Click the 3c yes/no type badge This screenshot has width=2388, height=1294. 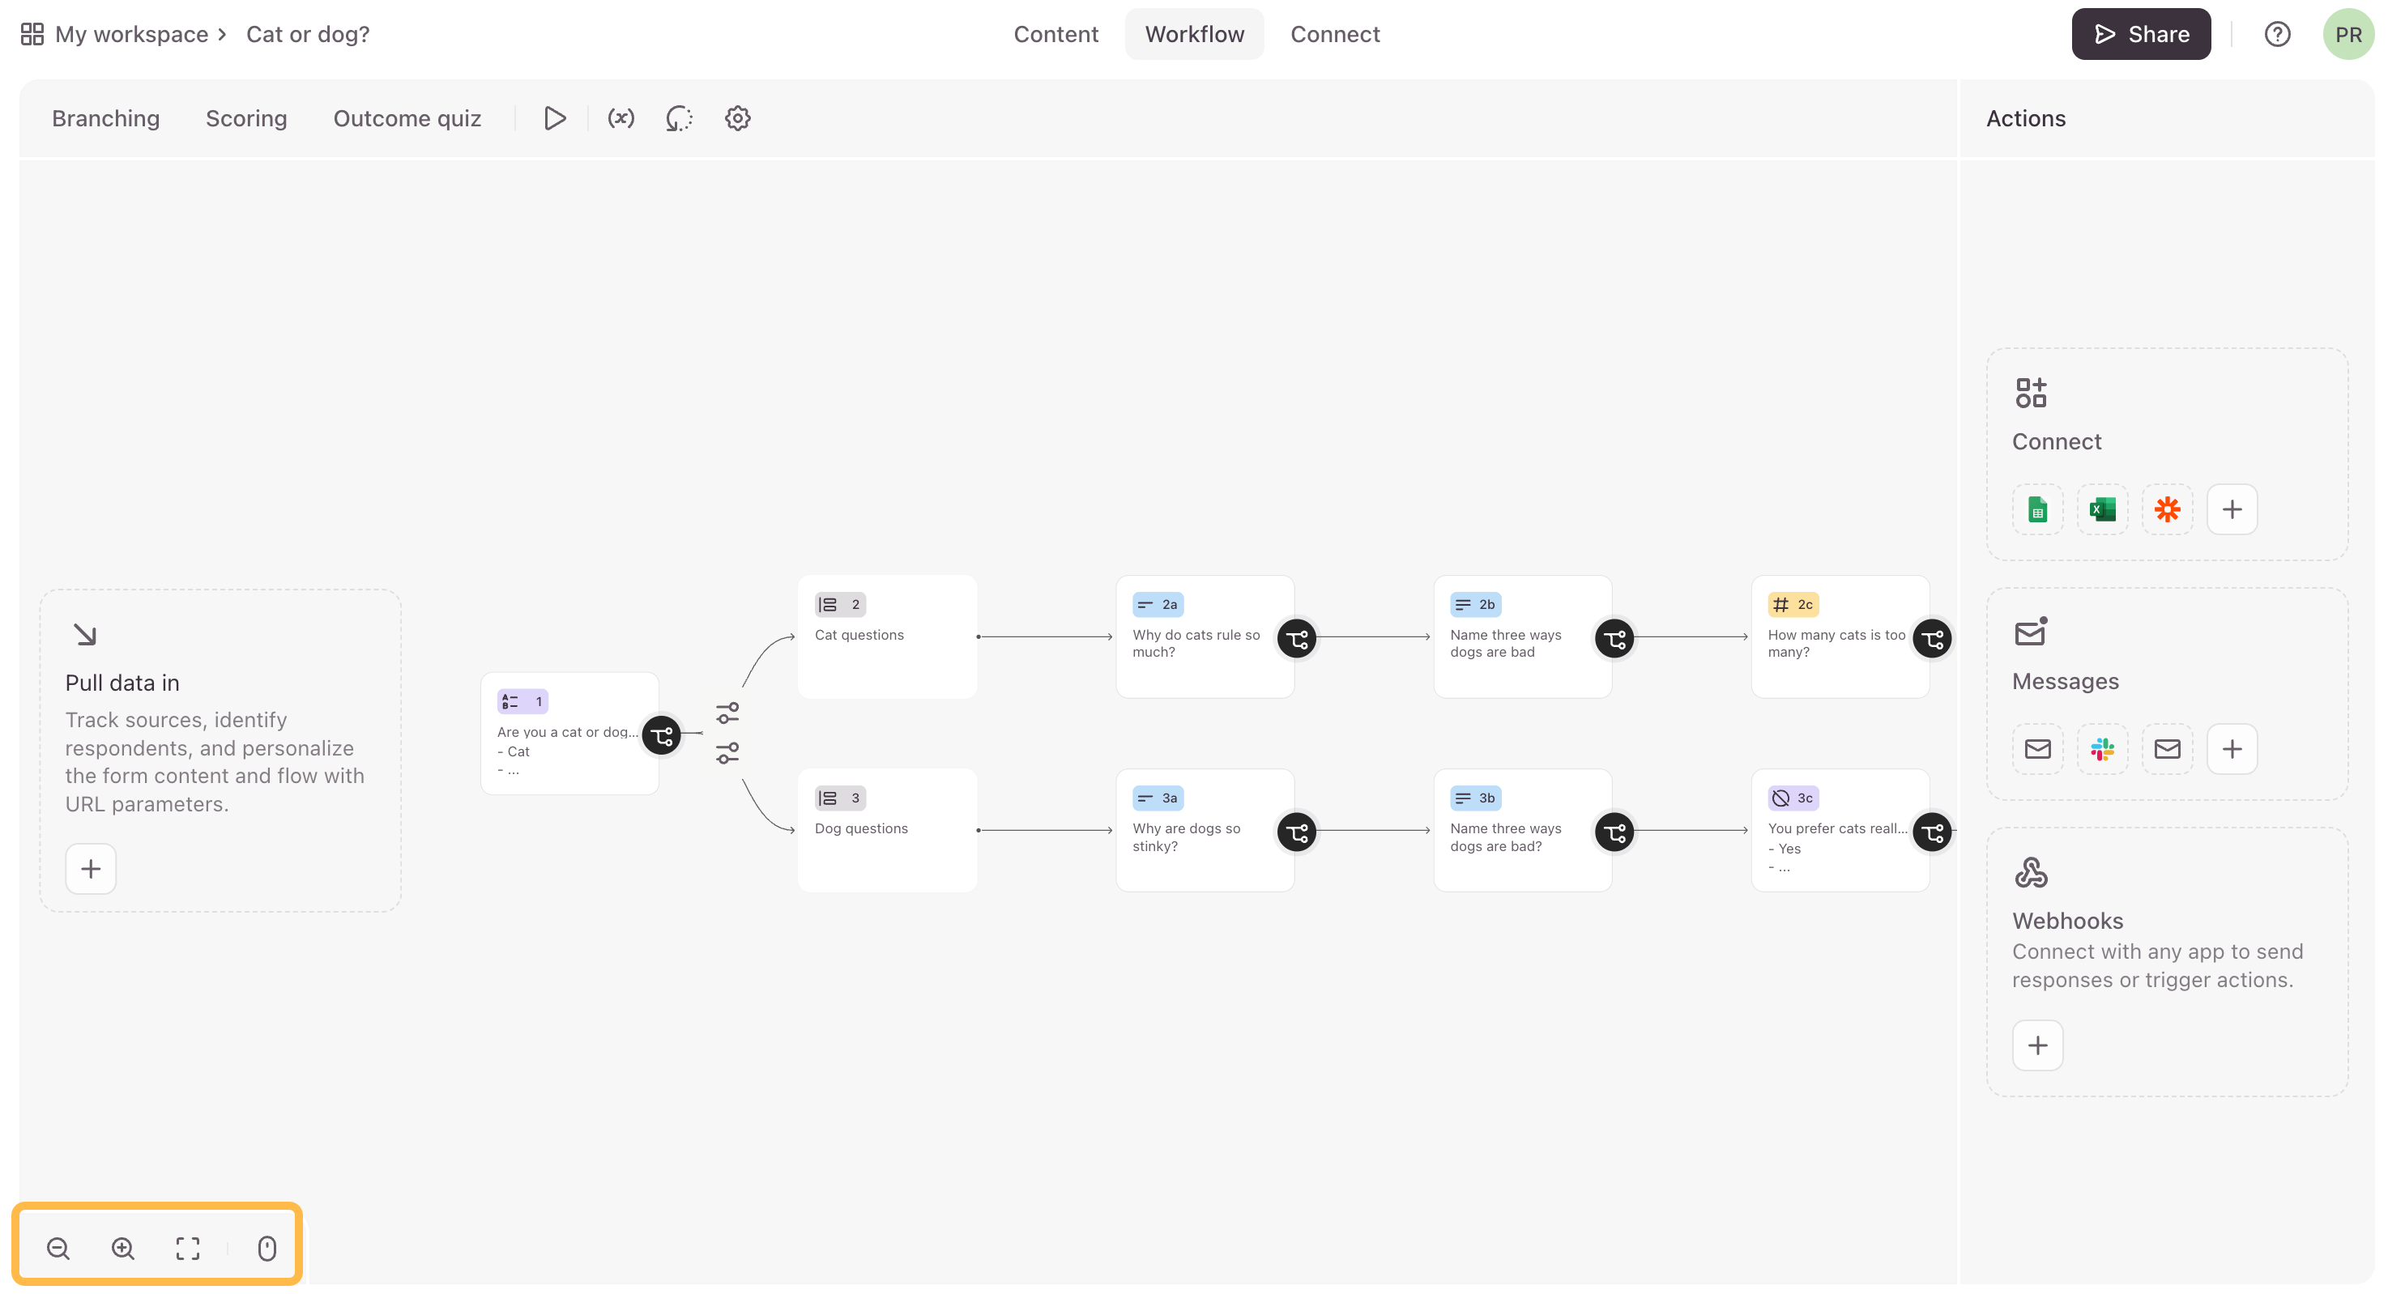coord(1793,798)
